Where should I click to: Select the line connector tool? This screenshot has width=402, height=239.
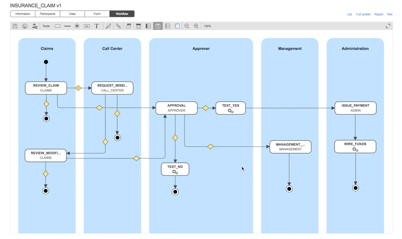pos(67,26)
